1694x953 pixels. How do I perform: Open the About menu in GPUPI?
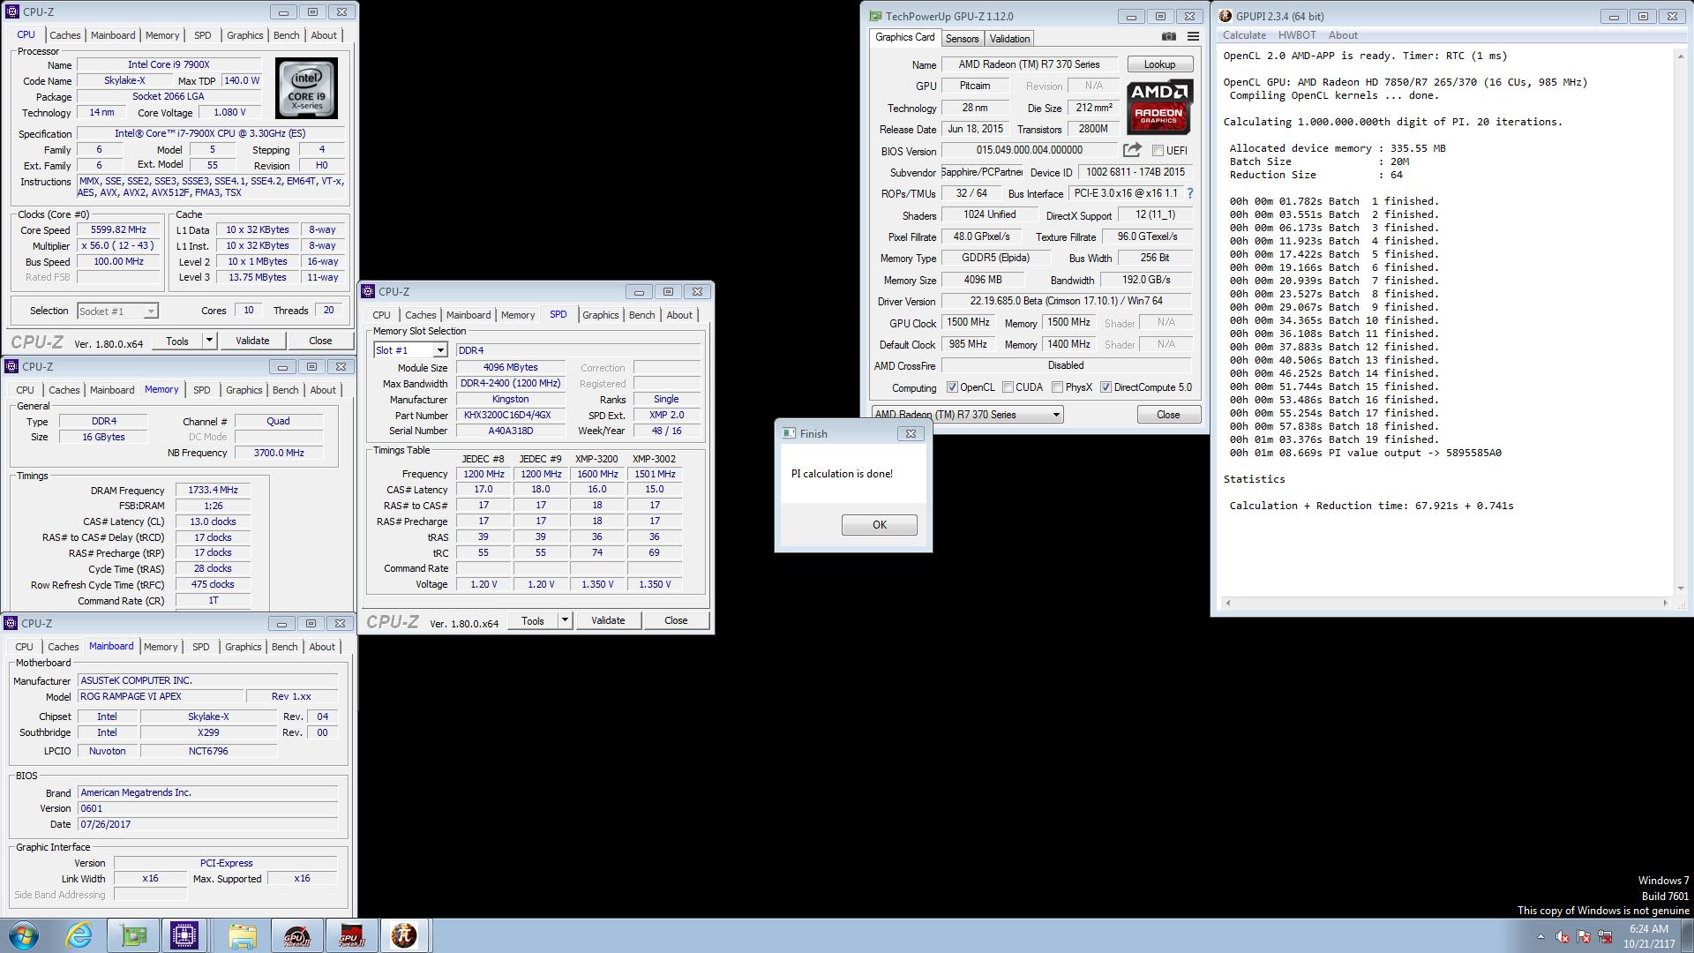(1343, 35)
